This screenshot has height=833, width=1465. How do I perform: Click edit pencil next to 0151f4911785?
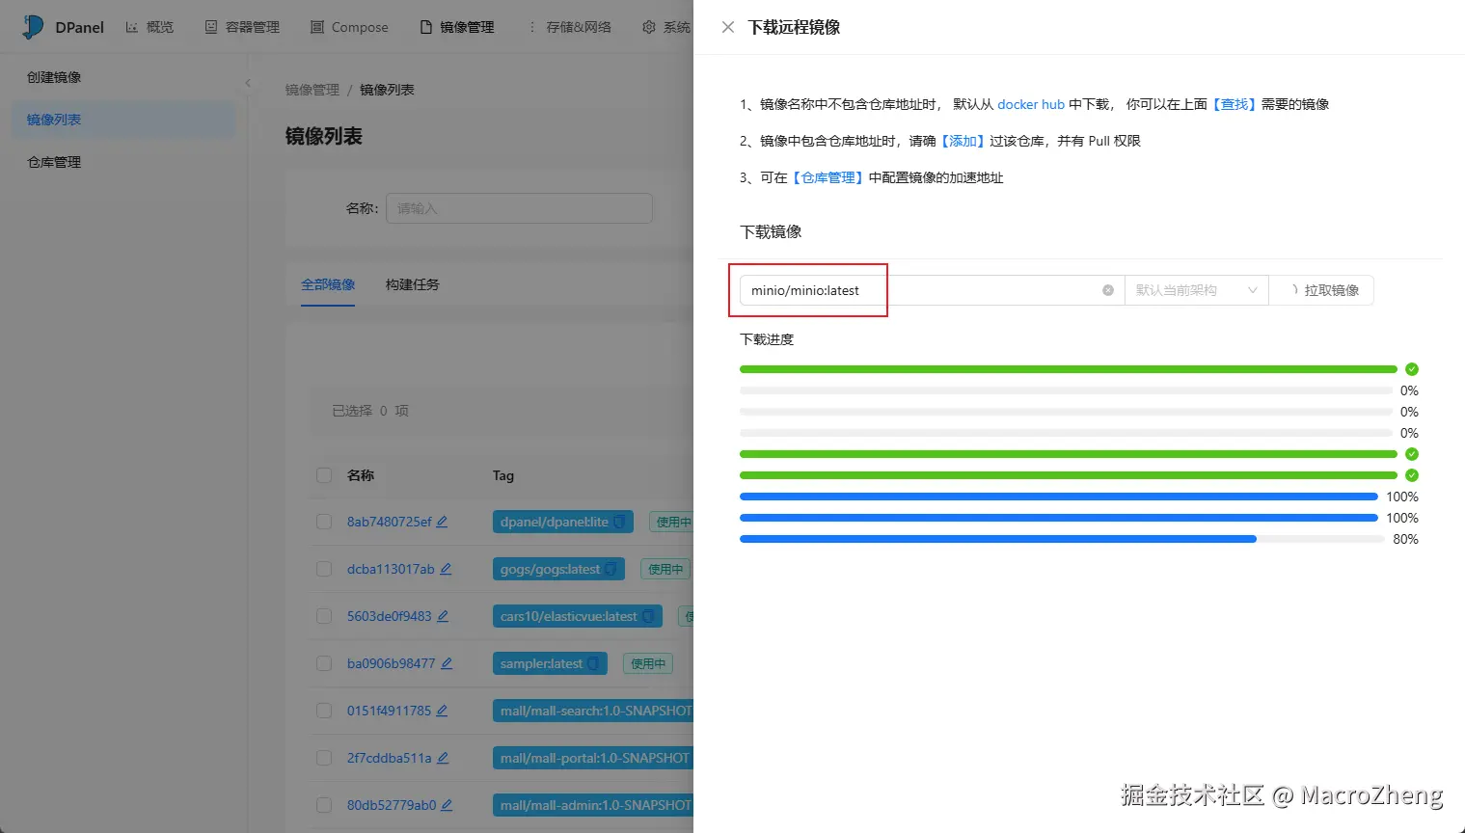tap(442, 711)
